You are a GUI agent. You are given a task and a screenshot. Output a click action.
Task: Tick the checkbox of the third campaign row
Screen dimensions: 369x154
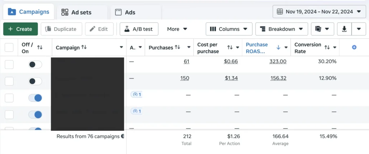(9, 98)
